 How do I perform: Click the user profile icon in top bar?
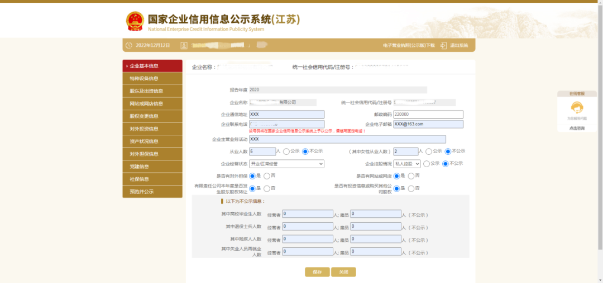point(183,45)
